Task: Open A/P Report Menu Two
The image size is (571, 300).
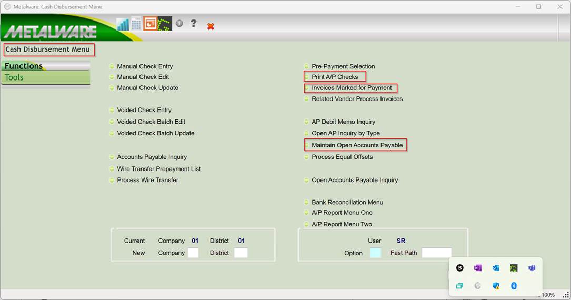Action: click(x=342, y=224)
